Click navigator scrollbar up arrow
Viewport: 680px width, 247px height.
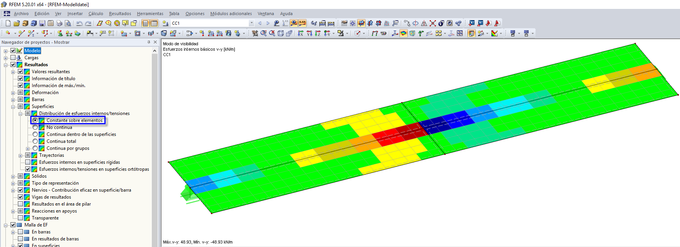pyautogui.click(x=155, y=51)
